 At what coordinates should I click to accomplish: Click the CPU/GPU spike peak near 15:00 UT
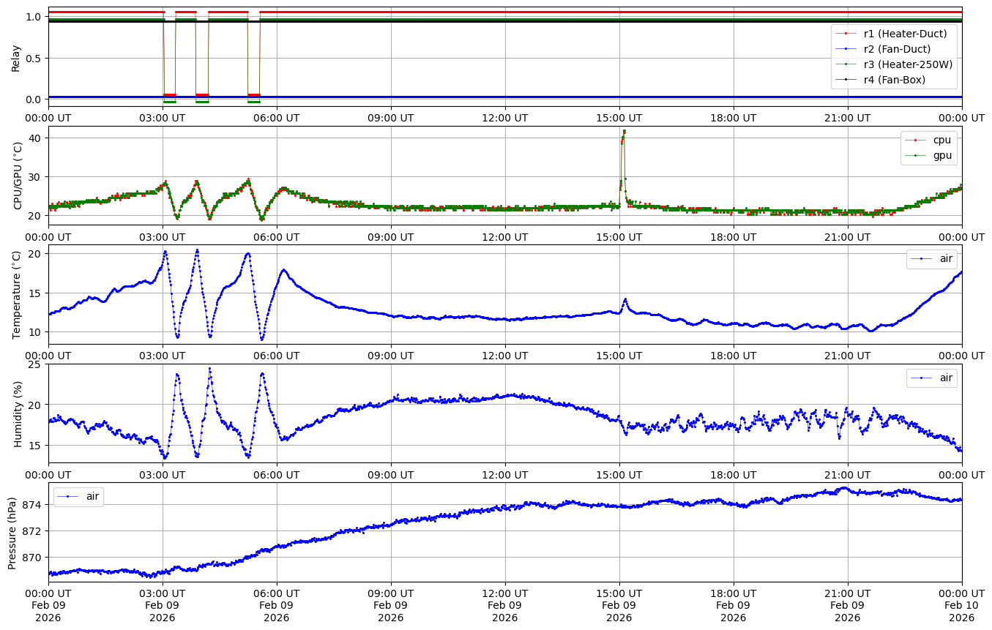click(x=624, y=132)
